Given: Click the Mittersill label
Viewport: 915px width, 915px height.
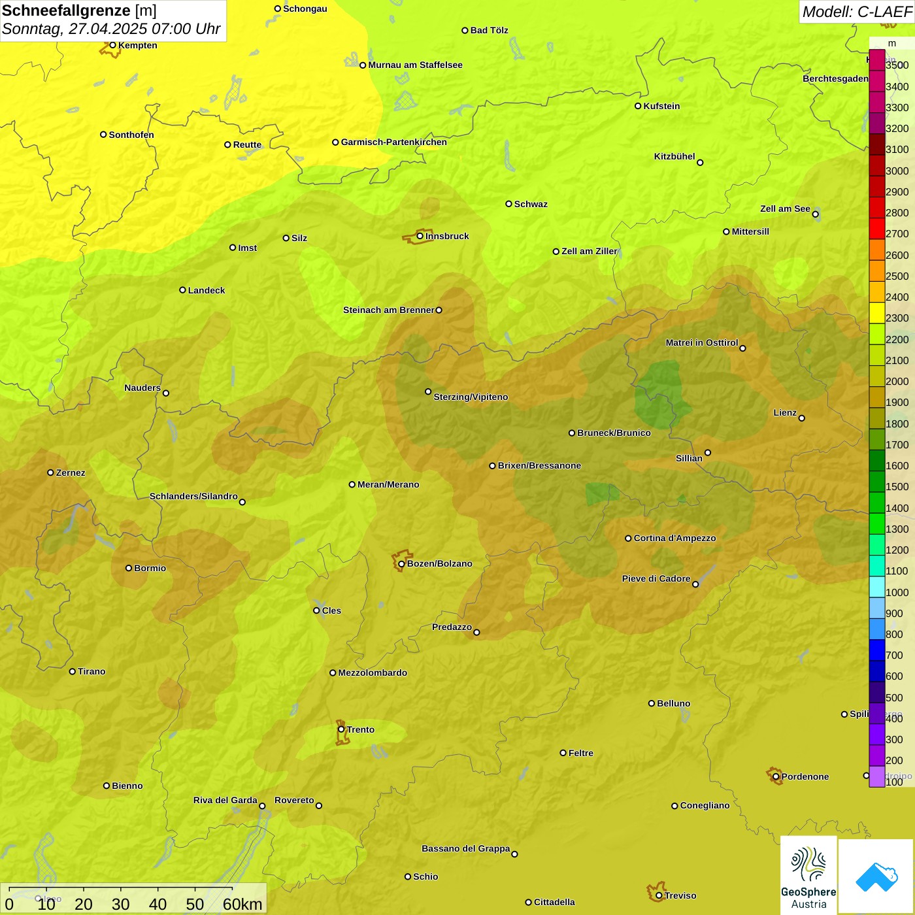Looking at the screenshot, I should [x=750, y=231].
